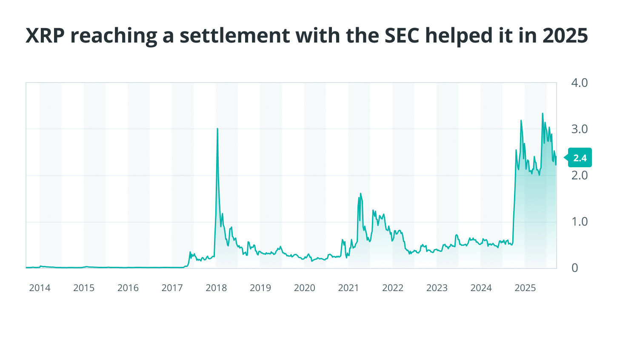The image size is (617, 360).
Task: Click the 2021 year label
Action: tap(348, 288)
